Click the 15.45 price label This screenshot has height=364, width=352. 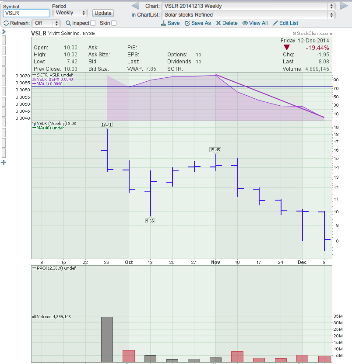coord(215,150)
